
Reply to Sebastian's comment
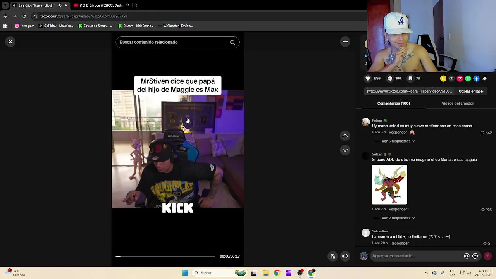[400, 243]
